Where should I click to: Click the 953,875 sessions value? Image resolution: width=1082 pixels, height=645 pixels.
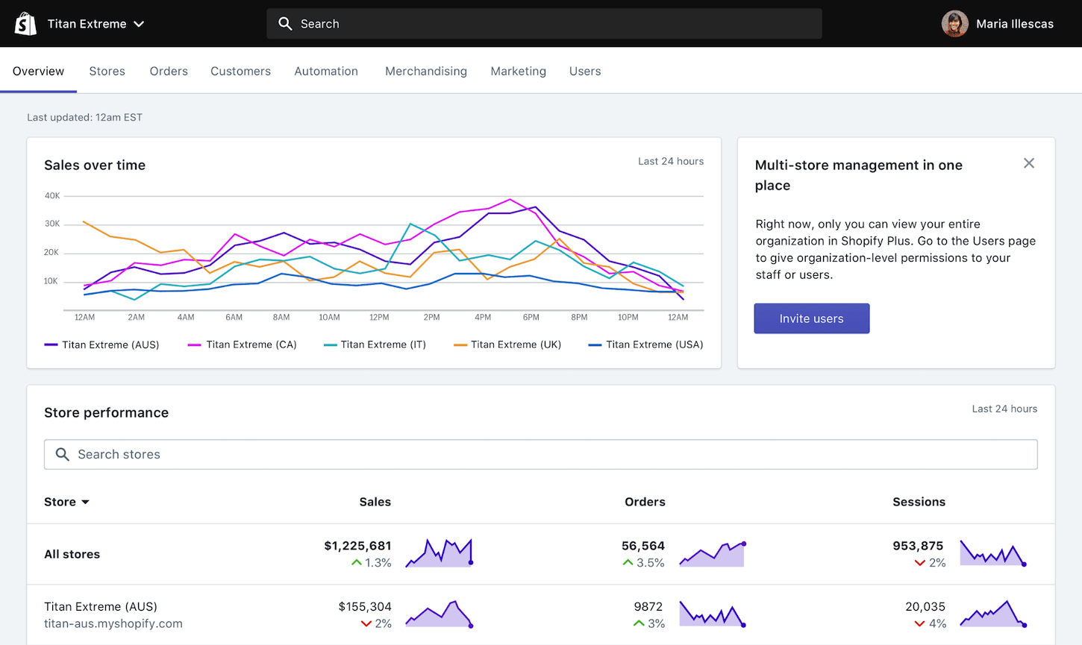tap(918, 546)
